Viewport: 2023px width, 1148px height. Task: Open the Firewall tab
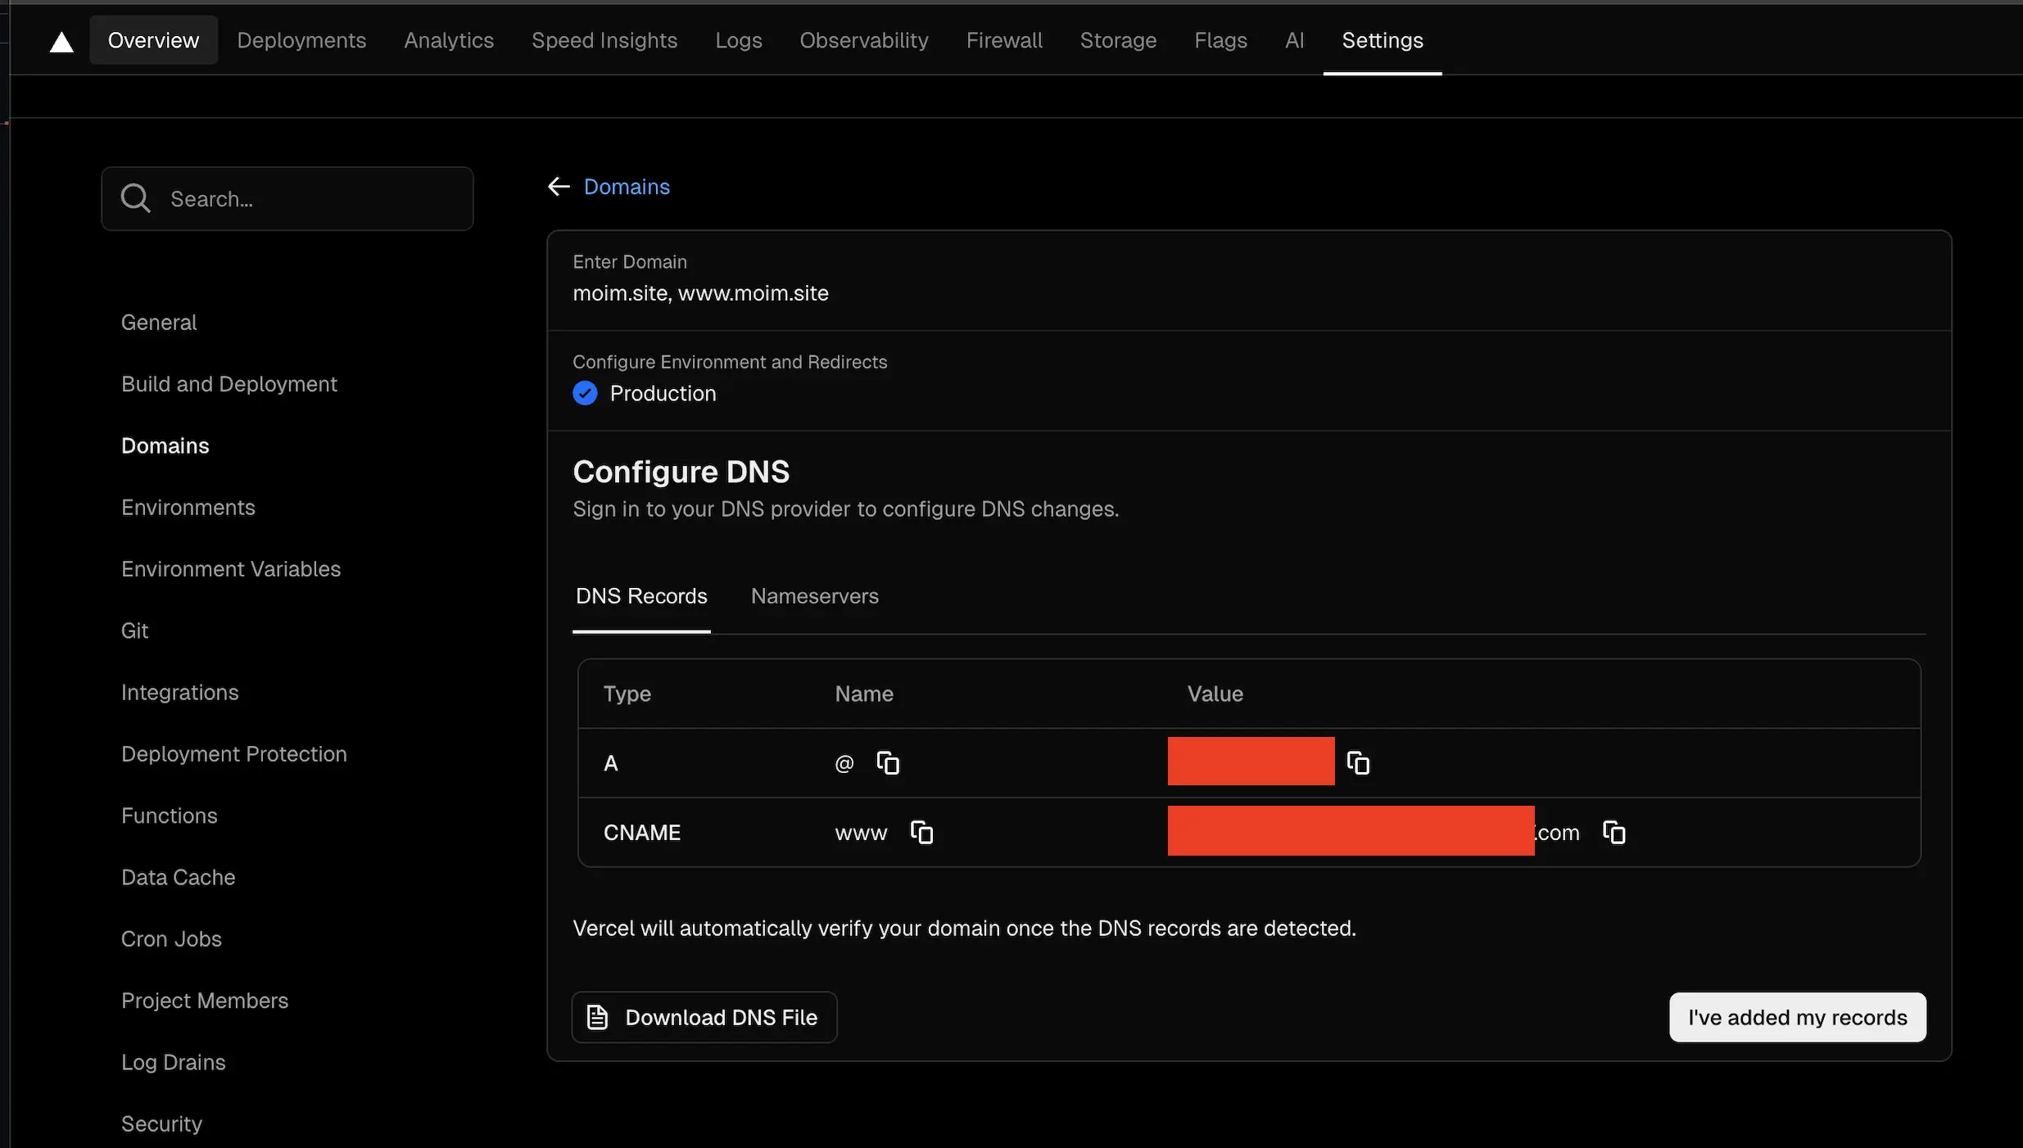pos(1004,40)
